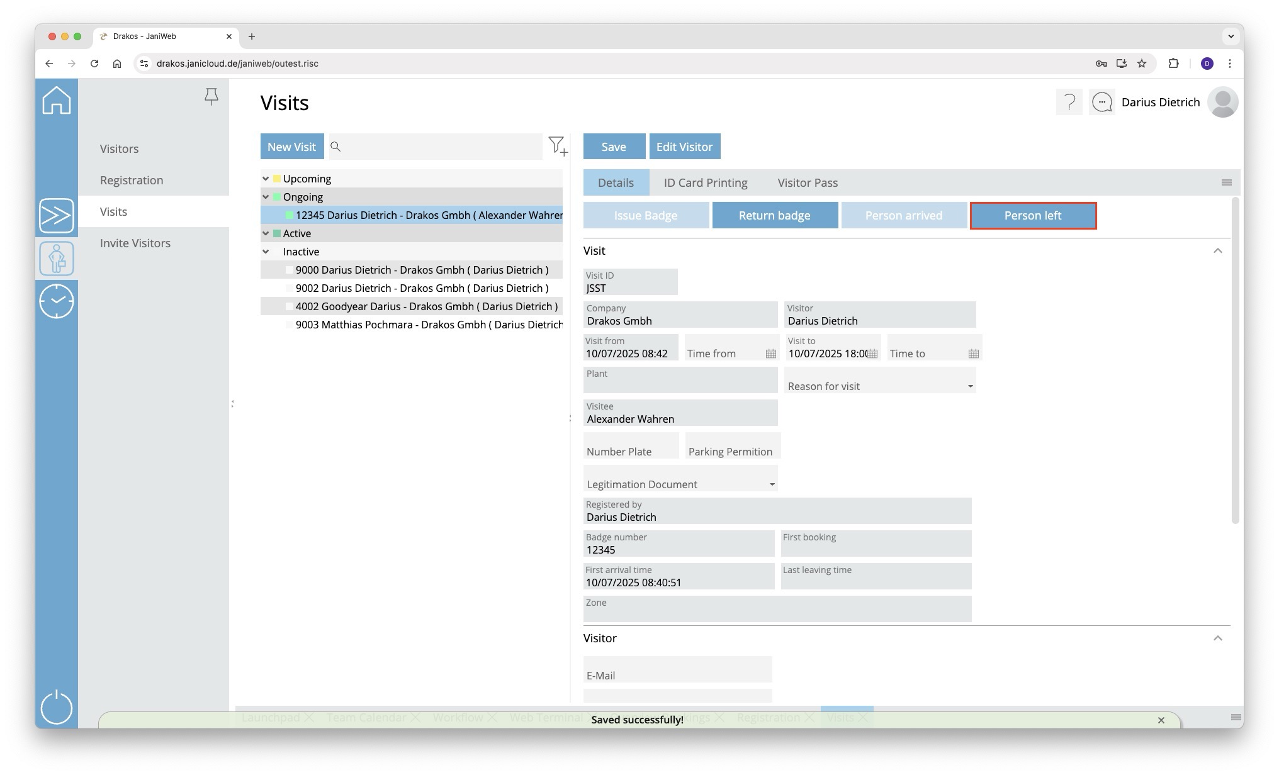The width and height of the screenshot is (1279, 775).
Task: Collapse the Upcoming visits group
Action: (x=266, y=179)
